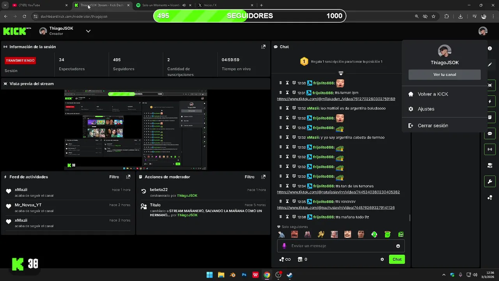
Task: Open the browser extensions puzzle icon
Action: point(447,16)
